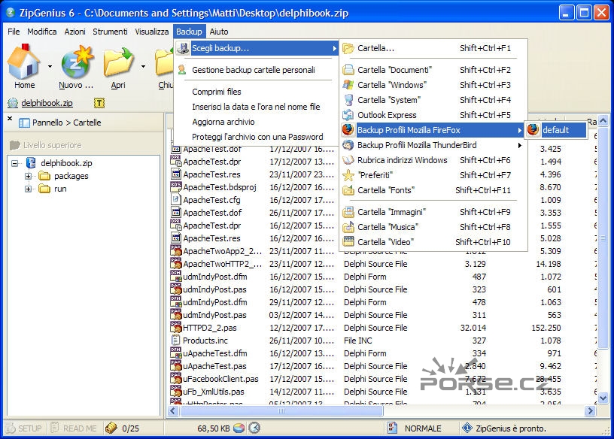Expand the run folder in tree
The image size is (614, 439).
point(29,189)
